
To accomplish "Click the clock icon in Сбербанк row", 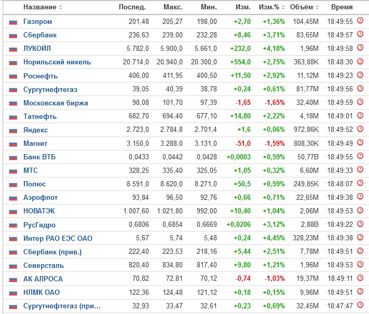I will coord(360,34).
